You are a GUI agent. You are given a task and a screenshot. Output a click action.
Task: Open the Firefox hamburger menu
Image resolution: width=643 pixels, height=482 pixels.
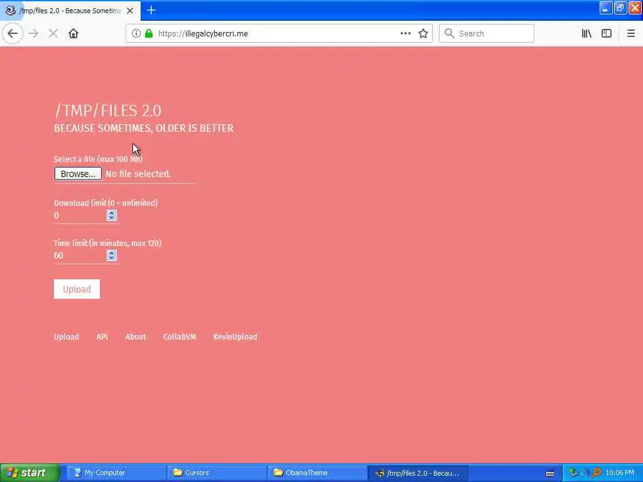tap(631, 34)
